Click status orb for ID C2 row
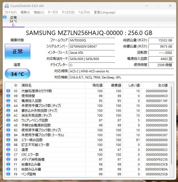Image resolution: width=178 pixels, height=182 pixels. (x=8, y=150)
